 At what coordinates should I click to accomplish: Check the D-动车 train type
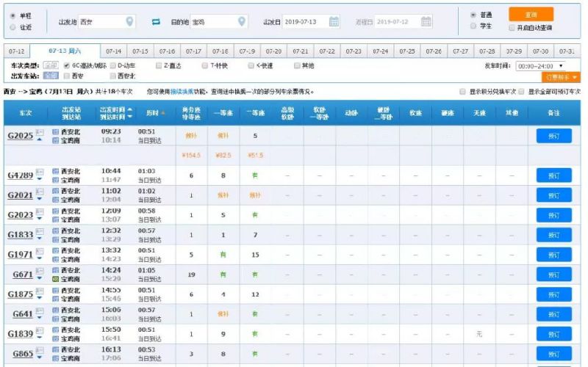click(113, 65)
